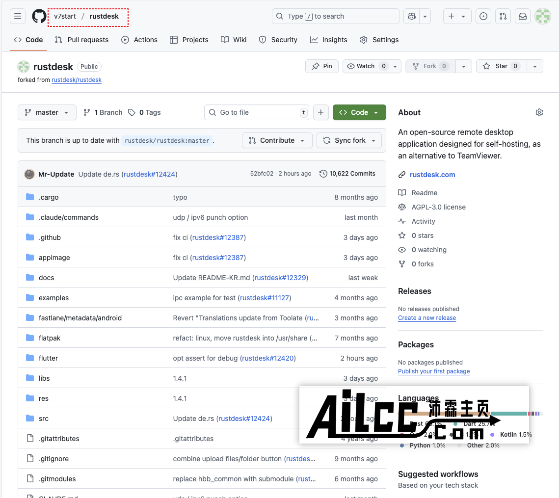Open Mr-Update author avatar
The image size is (559, 498).
[29, 174]
